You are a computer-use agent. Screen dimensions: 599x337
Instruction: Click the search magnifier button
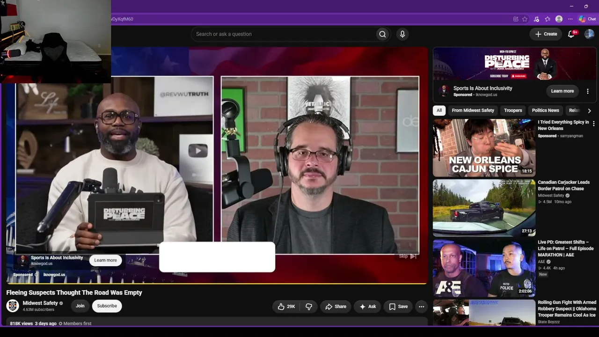pos(382,34)
